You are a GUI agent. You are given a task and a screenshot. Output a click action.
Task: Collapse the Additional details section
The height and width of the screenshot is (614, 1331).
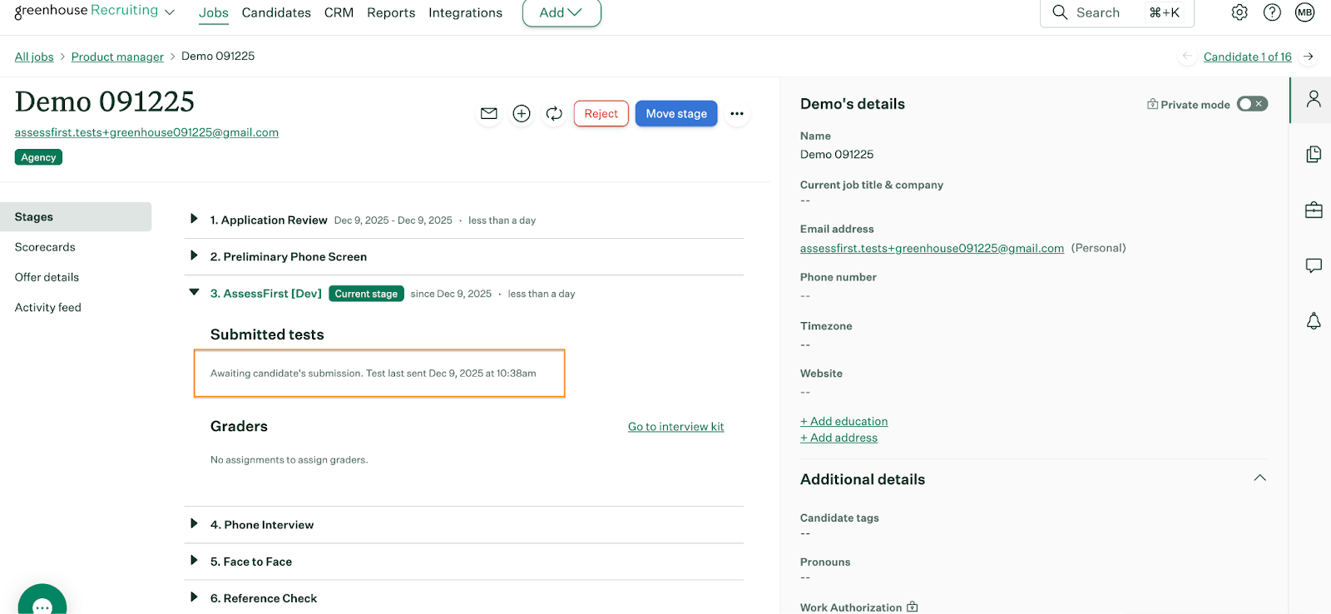(1259, 478)
